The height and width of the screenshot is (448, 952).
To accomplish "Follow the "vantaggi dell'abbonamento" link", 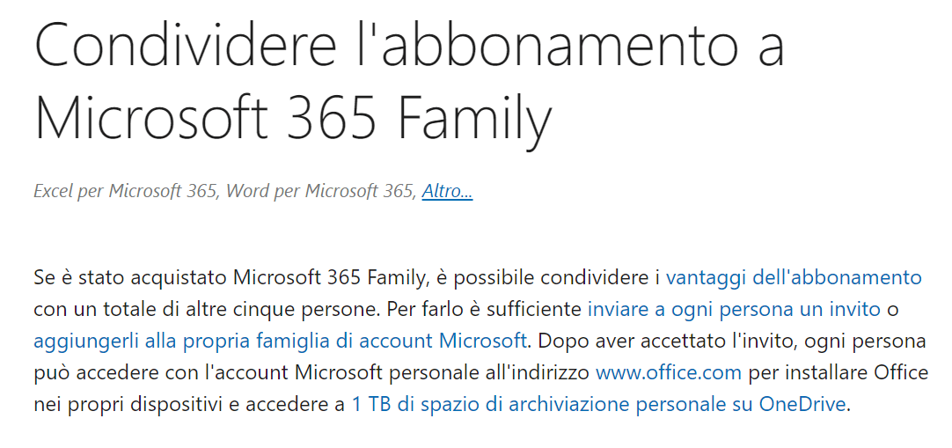I will click(x=793, y=278).
